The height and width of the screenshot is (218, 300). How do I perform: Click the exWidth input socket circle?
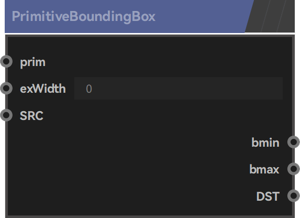(6, 89)
